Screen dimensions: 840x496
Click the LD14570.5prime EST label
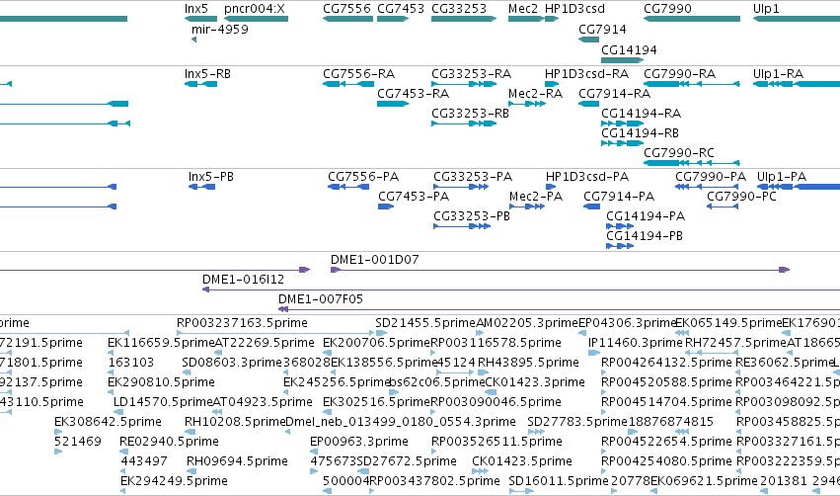[163, 402]
